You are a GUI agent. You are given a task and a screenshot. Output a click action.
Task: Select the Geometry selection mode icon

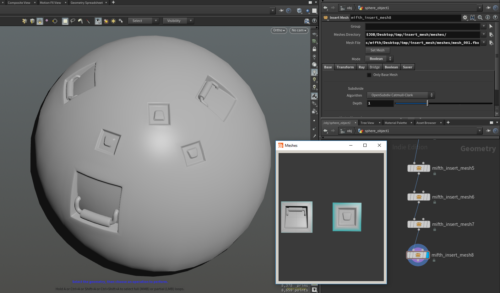(32, 21)
